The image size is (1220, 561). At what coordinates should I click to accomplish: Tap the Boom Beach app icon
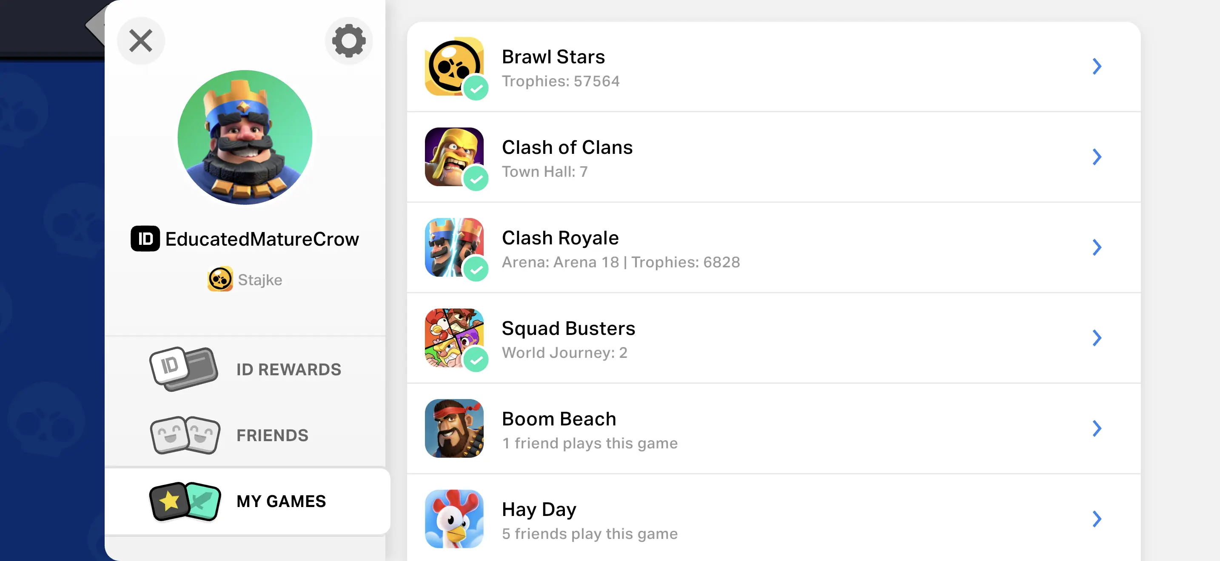454,428
